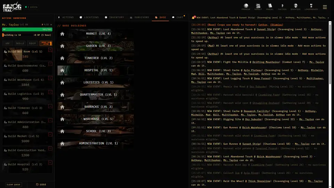This screenshot has height=188, width=334.
Task: Click the Cotton link in event log
Action: coord(262,25)
